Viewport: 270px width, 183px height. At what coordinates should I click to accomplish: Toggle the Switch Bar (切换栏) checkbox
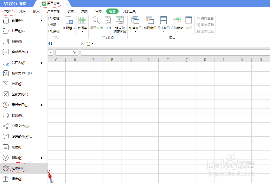[48, 31]
